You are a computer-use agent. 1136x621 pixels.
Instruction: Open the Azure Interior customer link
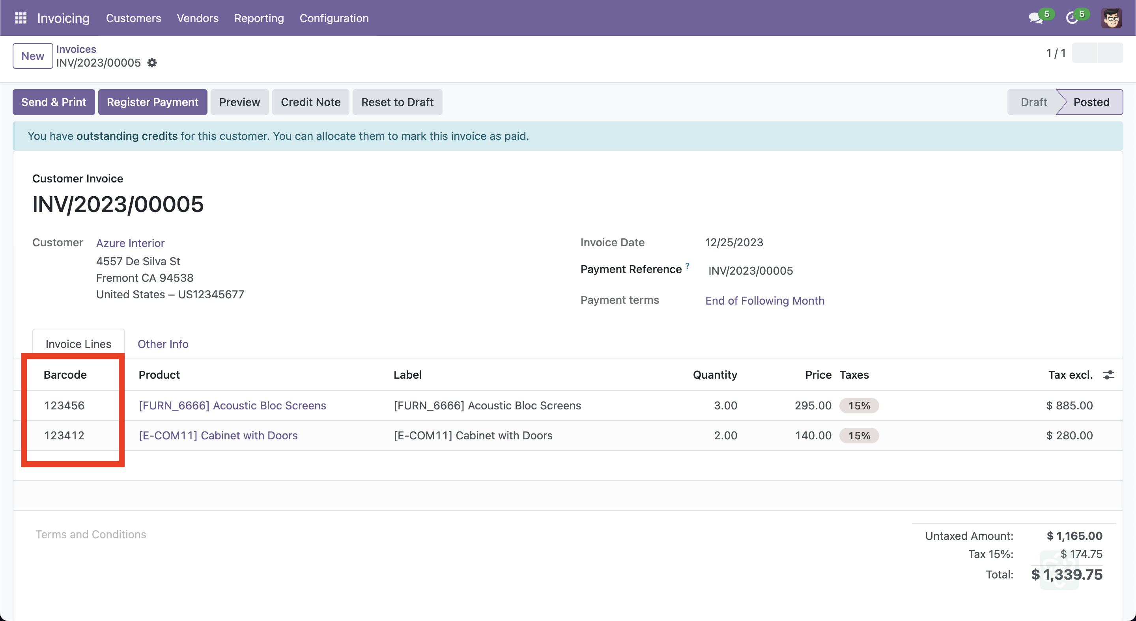pos(130,243)
